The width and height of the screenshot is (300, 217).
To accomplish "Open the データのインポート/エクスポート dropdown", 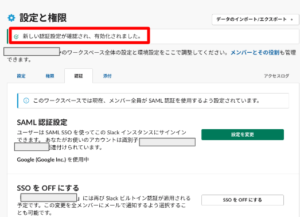I will pos(255,20).
